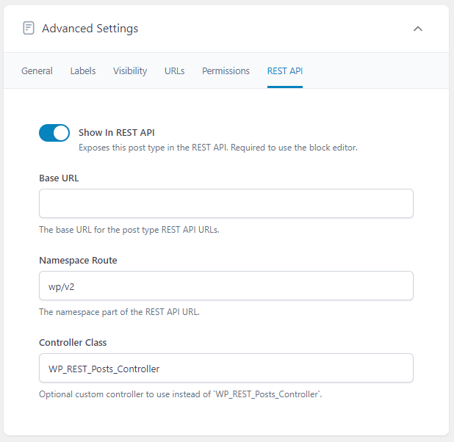Viewport: 454px width, 442px height.
Task: Click the Show In REST API label
Action: coord(117,133)
